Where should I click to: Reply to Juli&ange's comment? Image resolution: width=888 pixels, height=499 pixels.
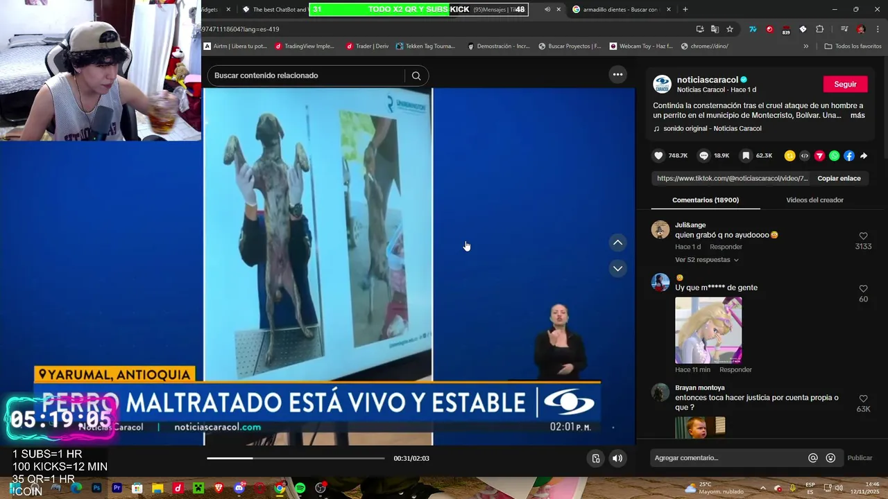click(726, 247)
